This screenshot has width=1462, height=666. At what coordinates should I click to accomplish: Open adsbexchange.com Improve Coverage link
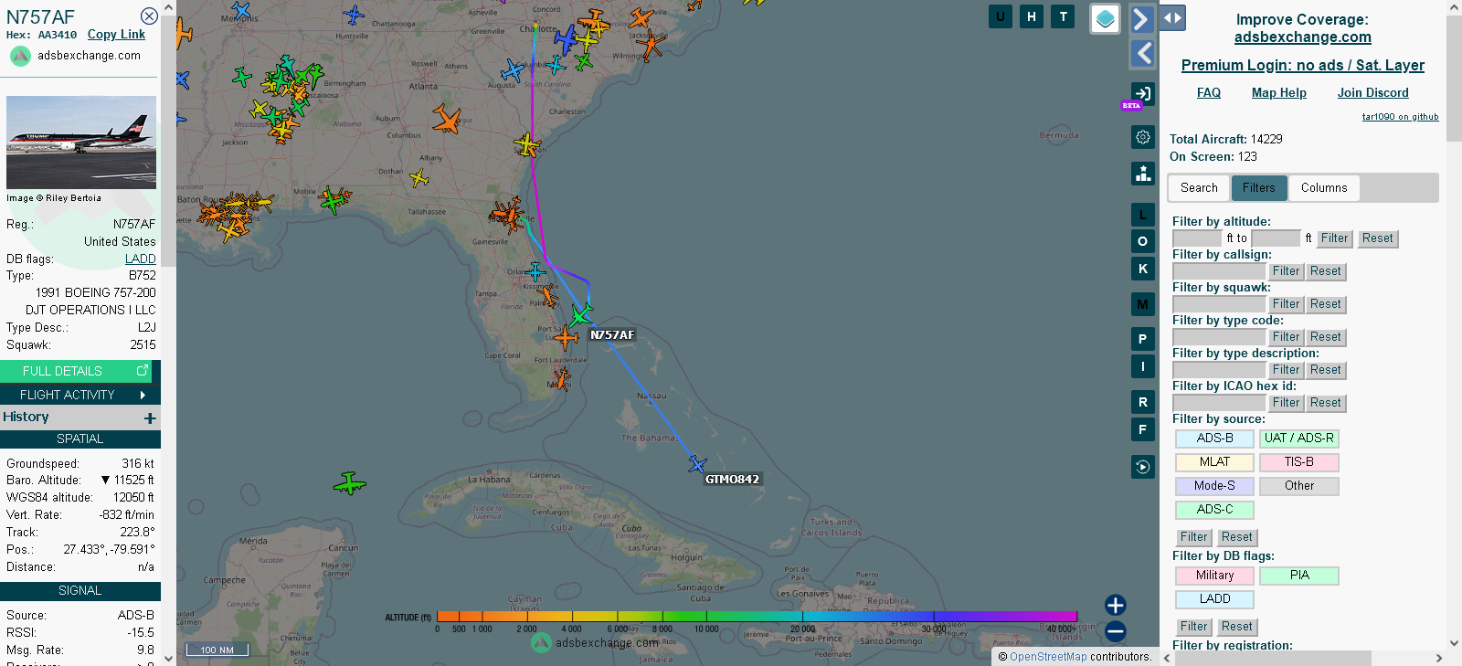point(1303,37)
